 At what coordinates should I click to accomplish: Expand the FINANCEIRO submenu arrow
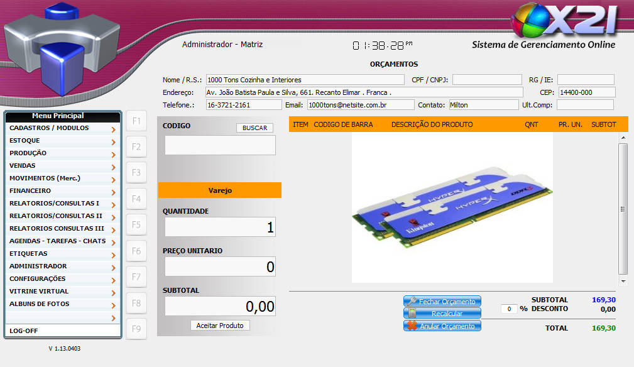tap(113, 192)
